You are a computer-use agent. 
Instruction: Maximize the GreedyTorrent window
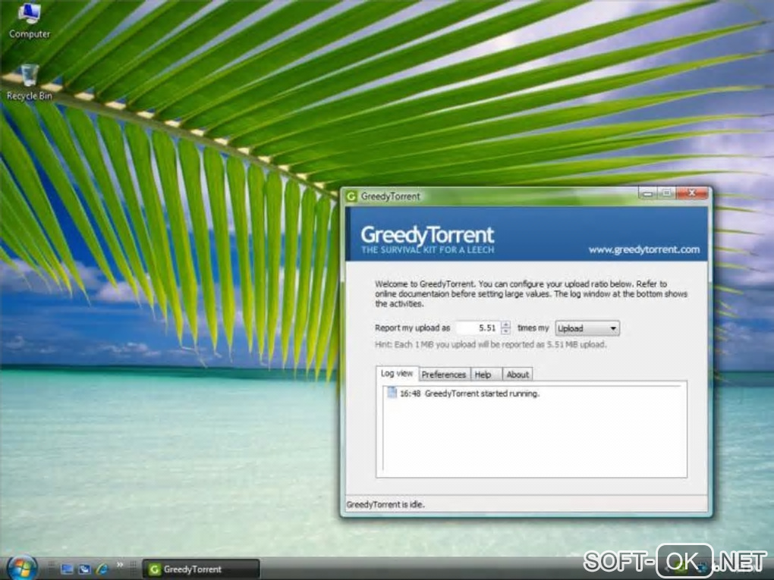666,193
